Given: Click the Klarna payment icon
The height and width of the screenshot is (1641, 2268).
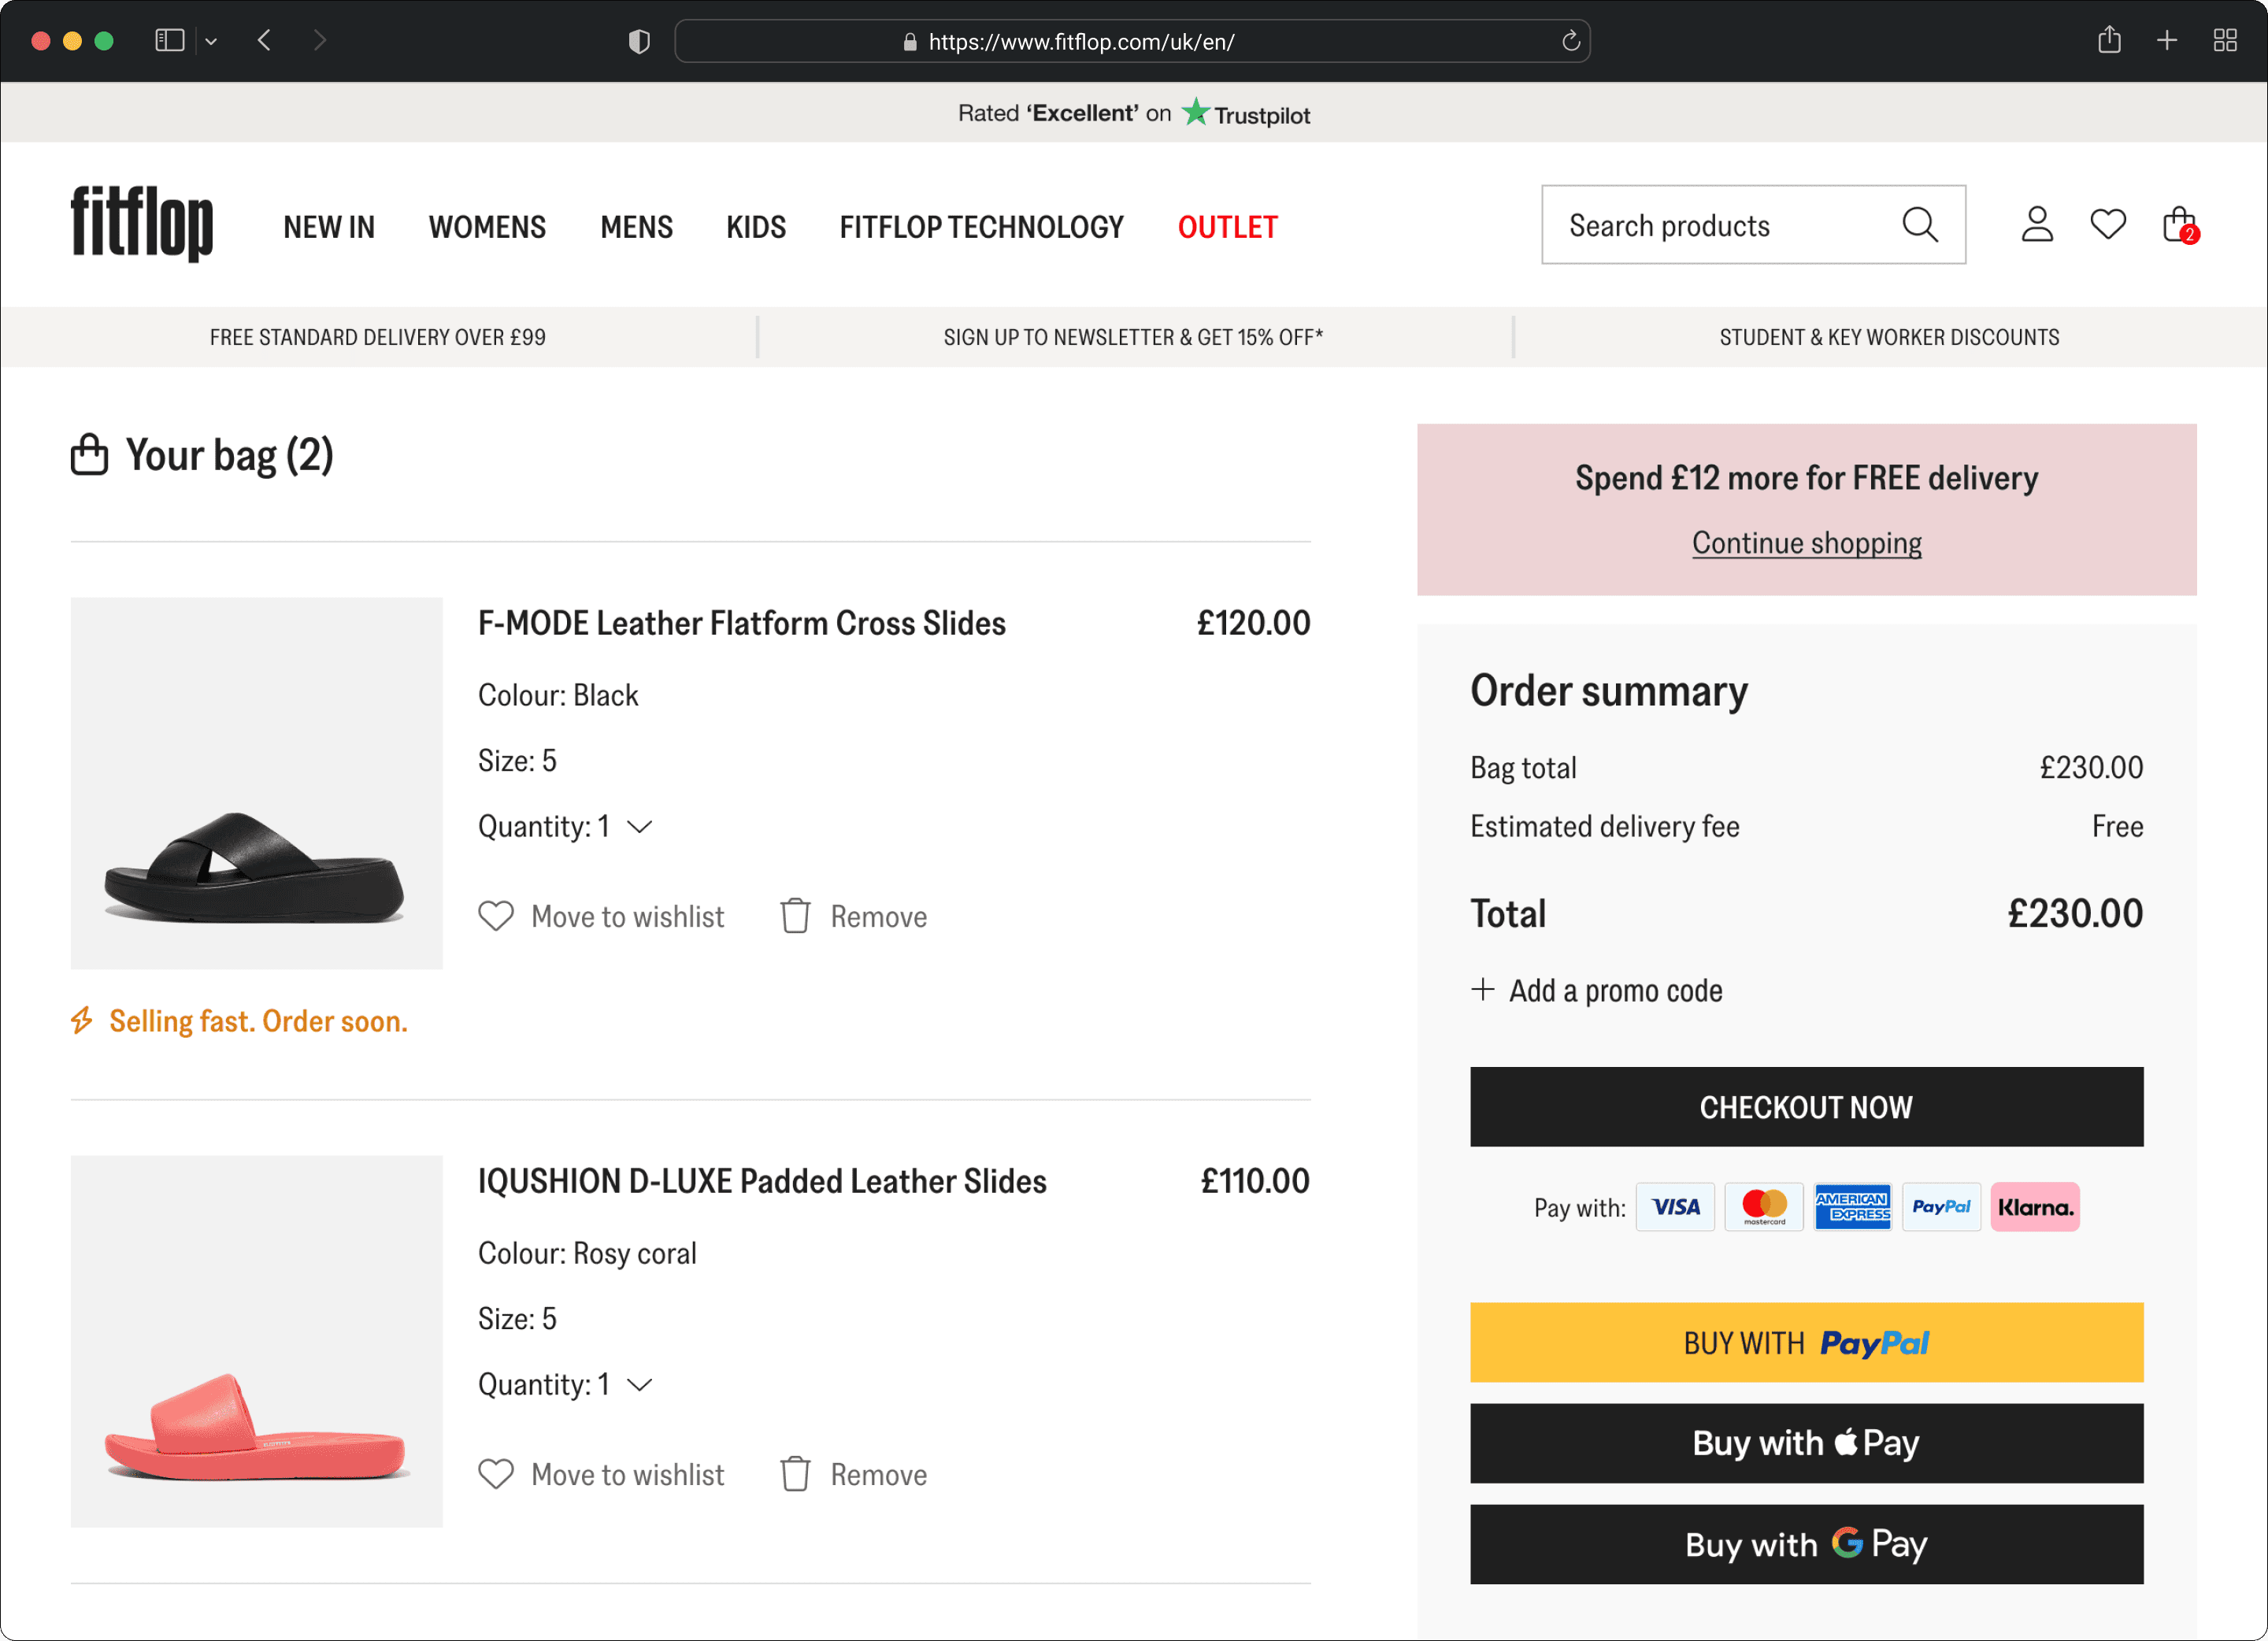Looking at the screenshot, I should pos(2035,1207).
